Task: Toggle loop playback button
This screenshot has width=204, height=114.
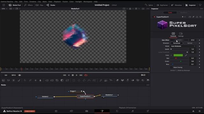Action: (x=86, y=75)
